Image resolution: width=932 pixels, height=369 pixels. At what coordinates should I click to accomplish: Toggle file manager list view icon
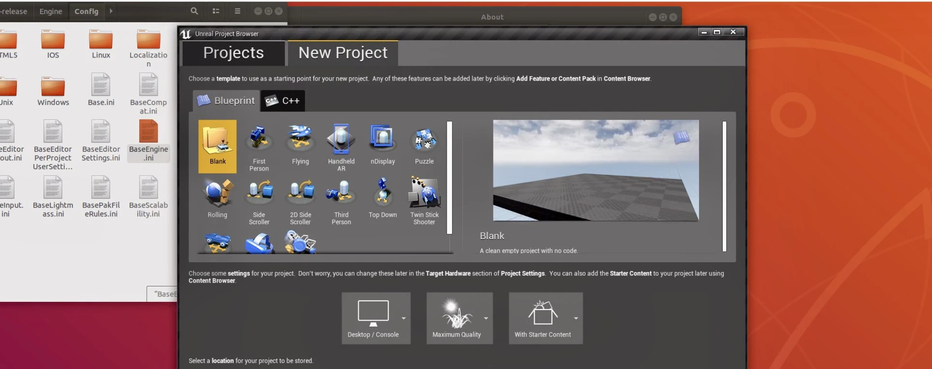tap(216, 11)
